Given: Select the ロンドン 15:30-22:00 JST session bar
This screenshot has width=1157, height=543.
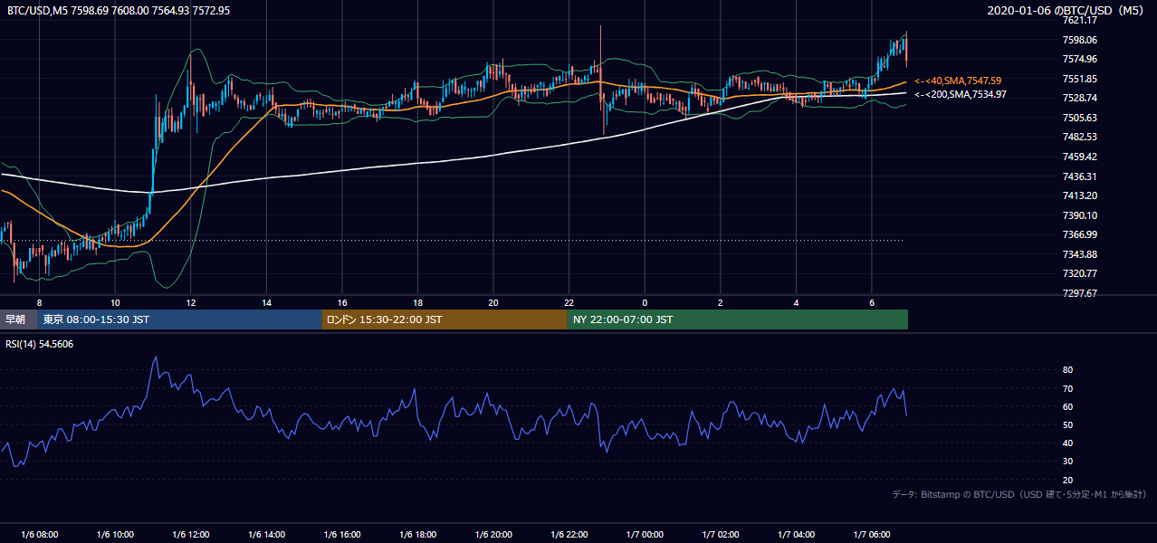Looking at the screenshot, I should tap(445, 319).
